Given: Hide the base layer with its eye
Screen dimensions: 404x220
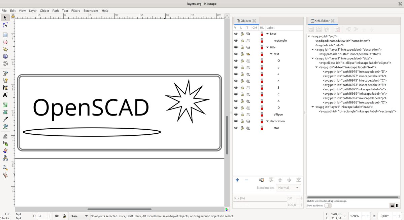Looking at the screenshot, I should (236, 34).
